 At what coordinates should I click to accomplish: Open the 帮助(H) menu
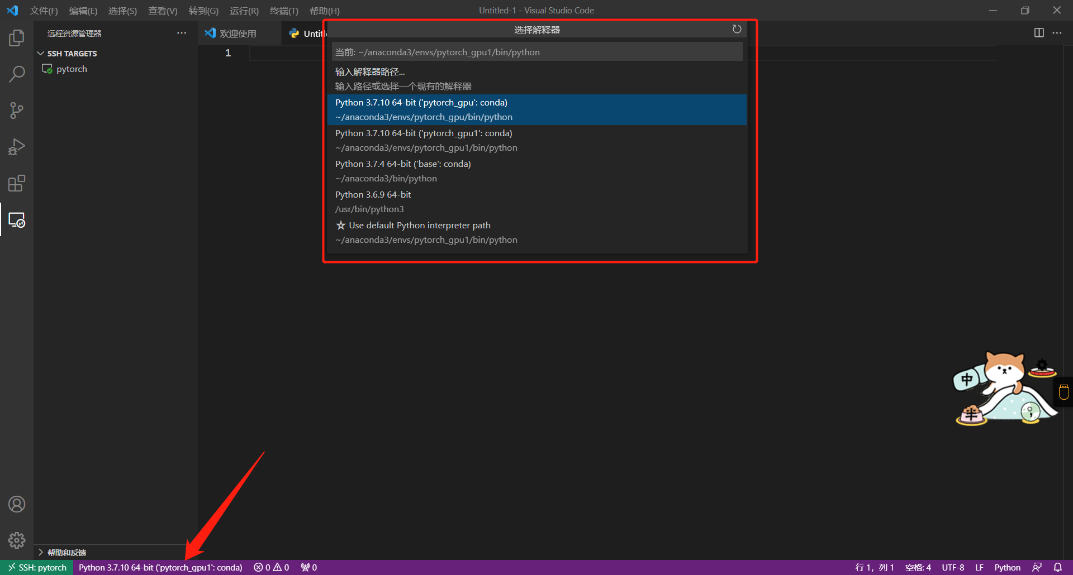pyautogui.click(x=325, y=11)
